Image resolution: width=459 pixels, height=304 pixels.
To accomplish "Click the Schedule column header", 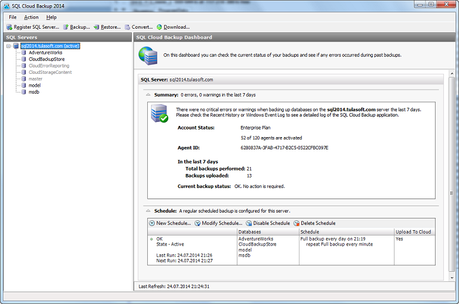I will click(x=346, y=232).
